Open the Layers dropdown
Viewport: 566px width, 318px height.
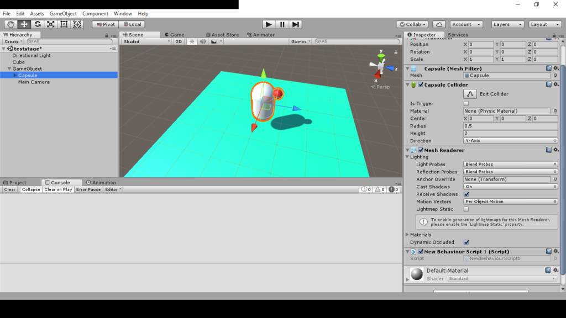pyautogui.click(x=507, y=24)
